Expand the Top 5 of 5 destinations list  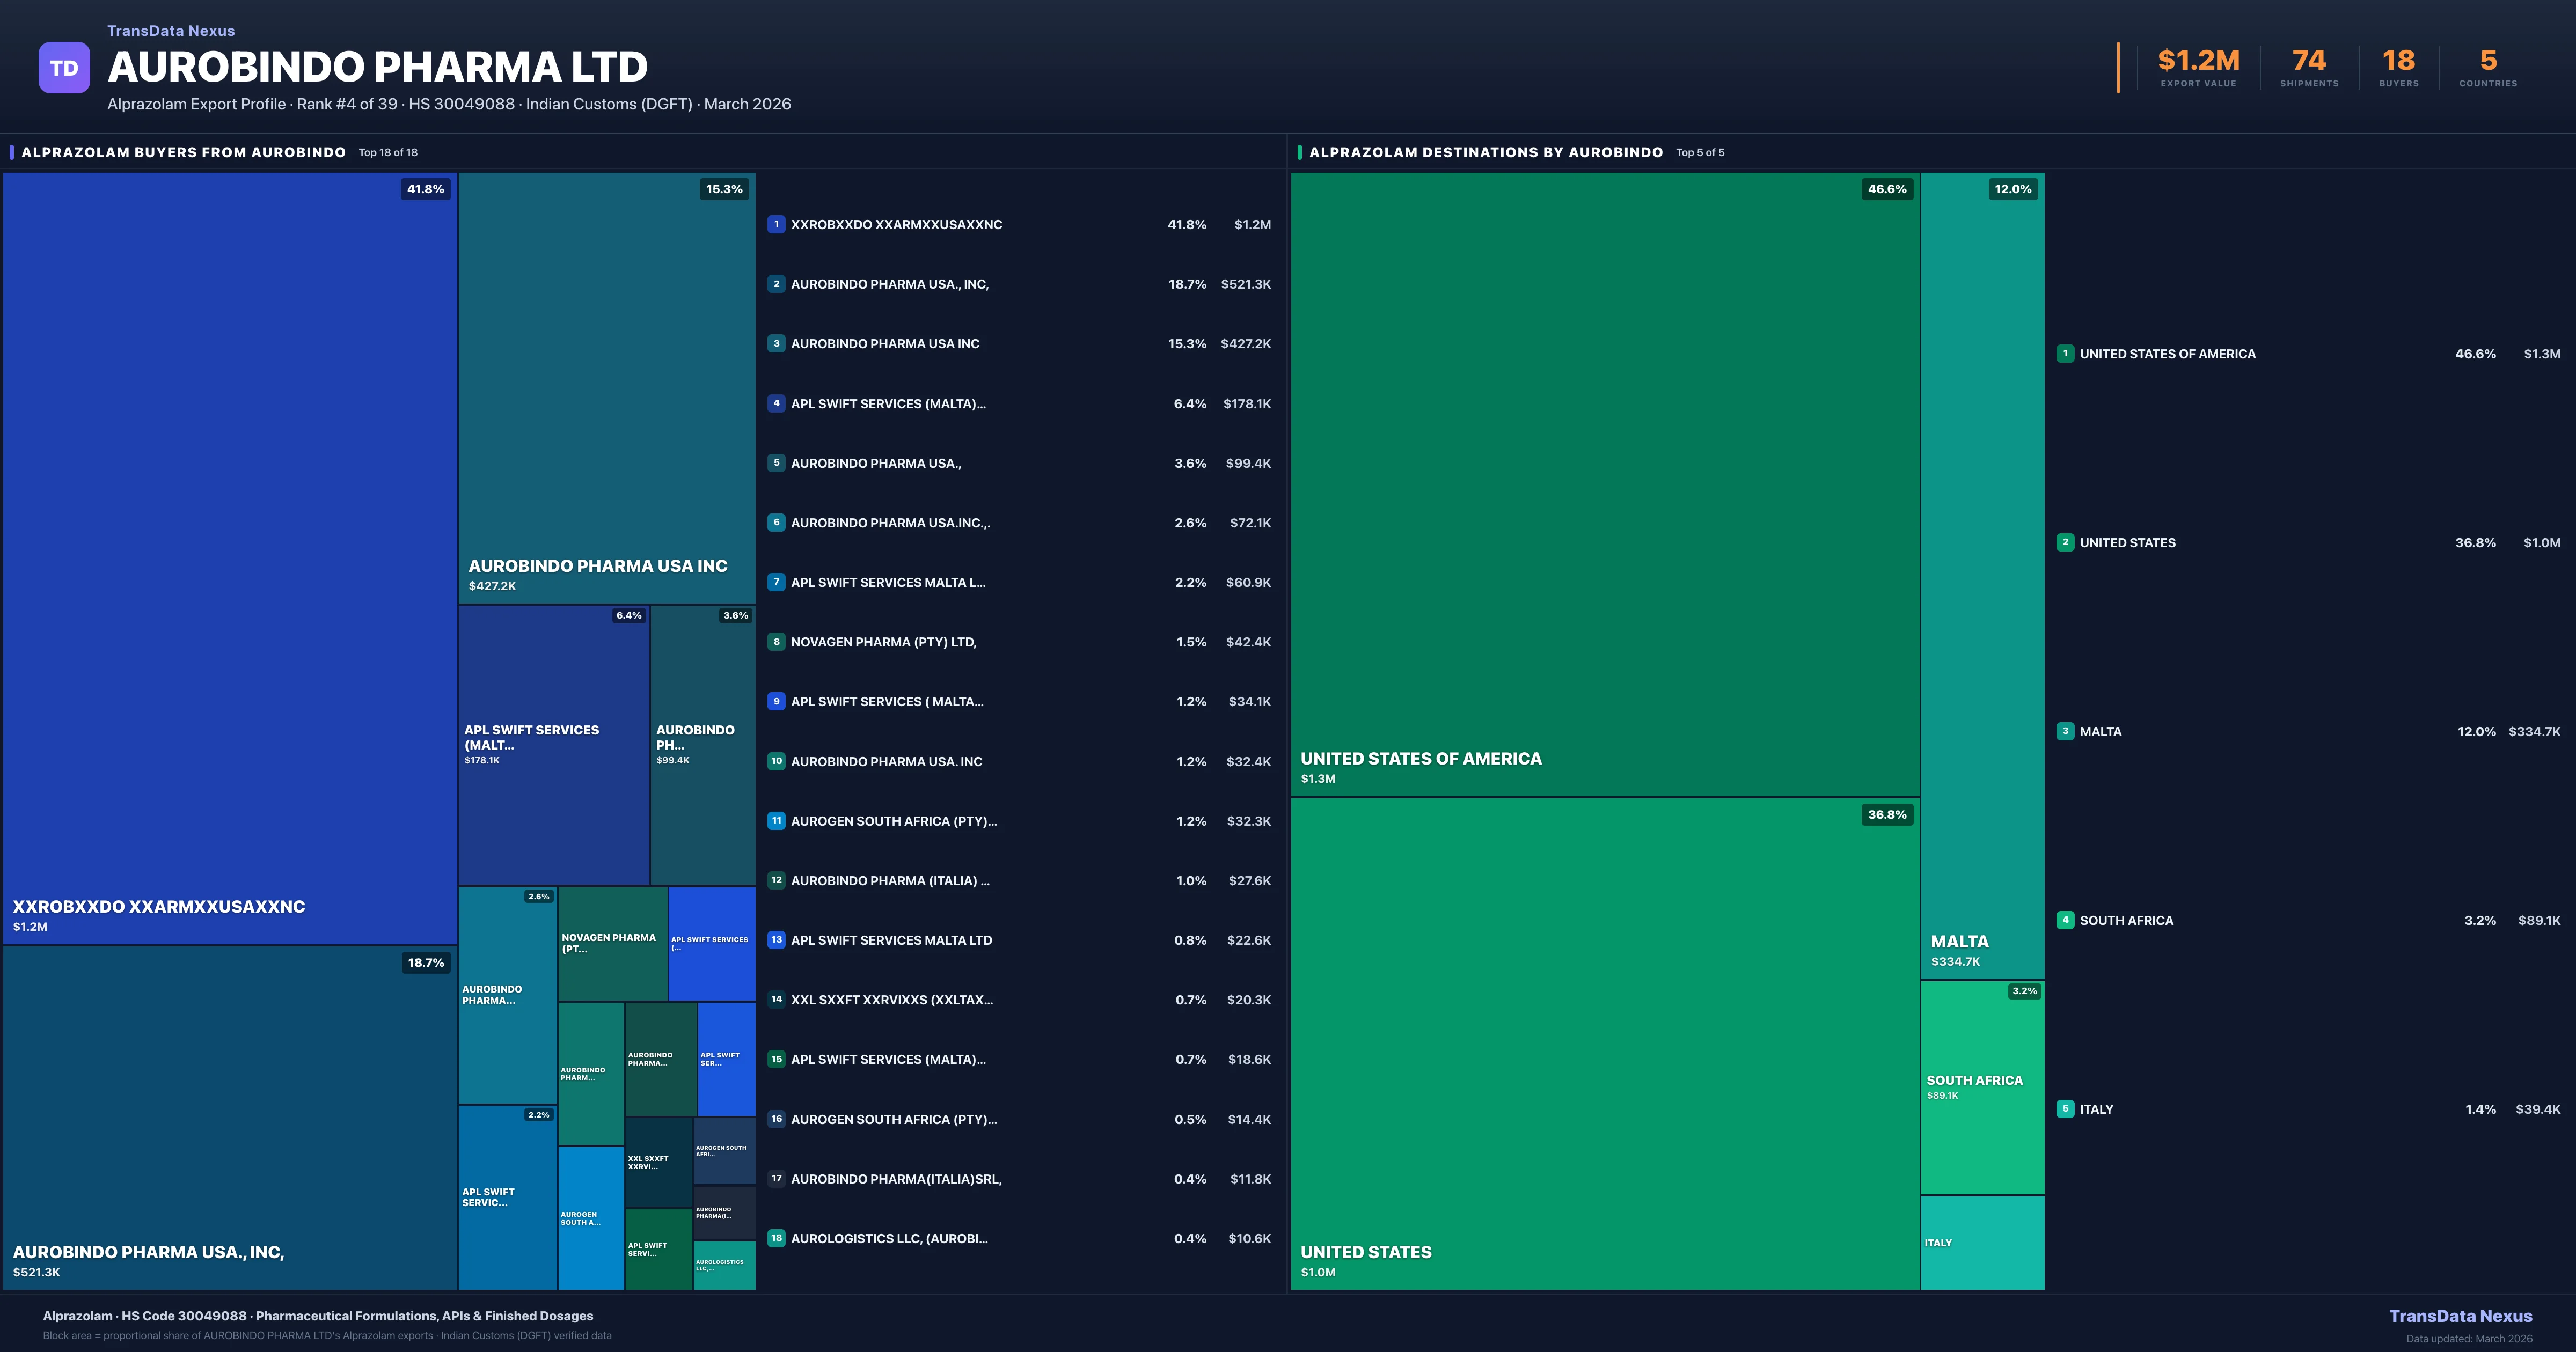point(1700,152)
